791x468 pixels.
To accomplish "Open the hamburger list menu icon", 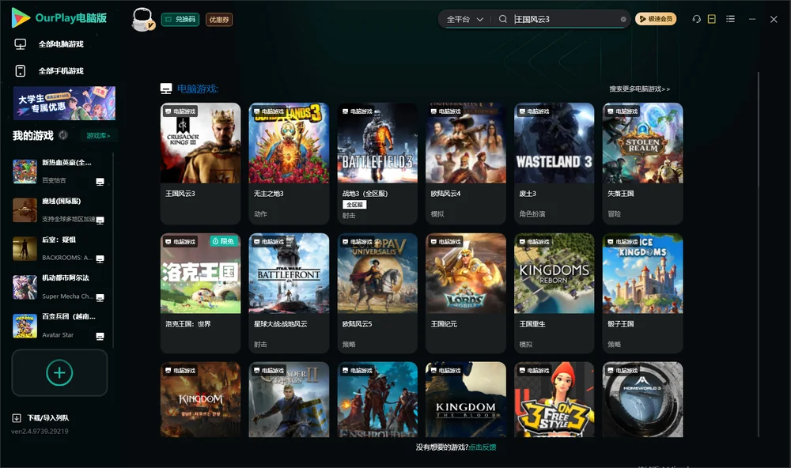I will pyautogui.click(x=730, y=19).
